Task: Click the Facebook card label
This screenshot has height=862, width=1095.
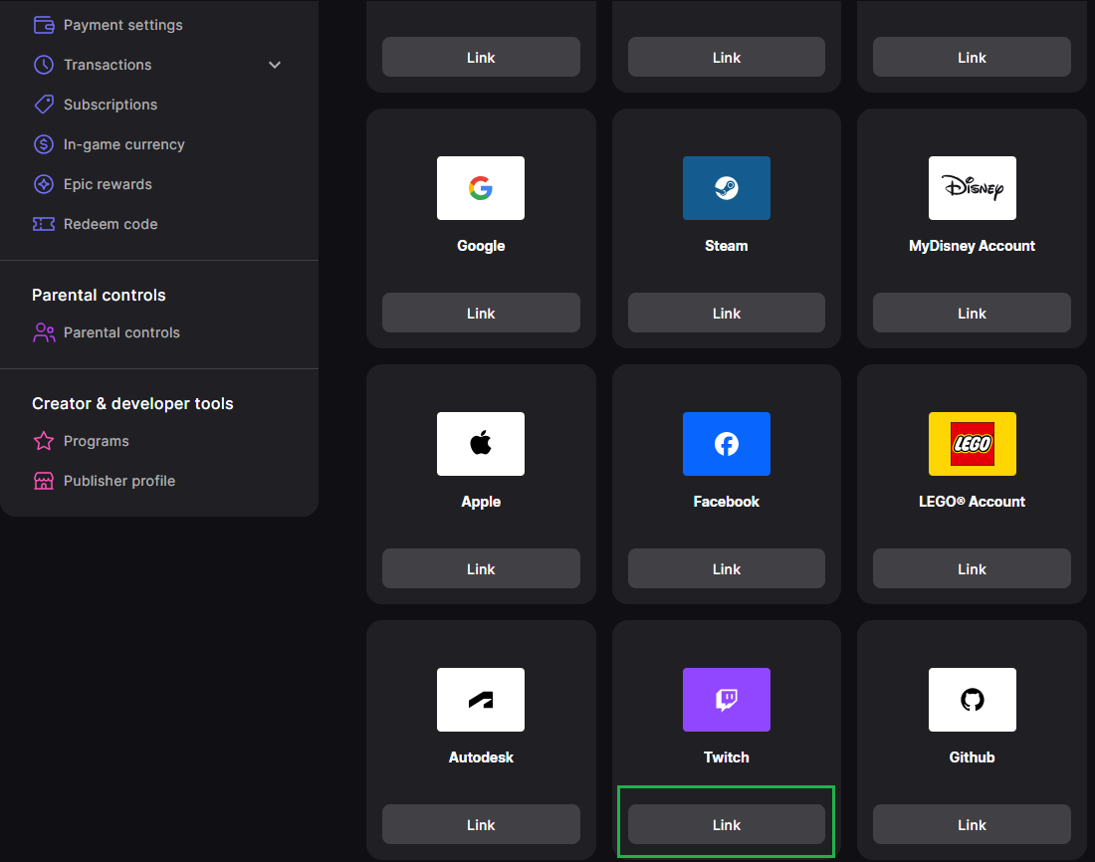Action: point(727,502)
